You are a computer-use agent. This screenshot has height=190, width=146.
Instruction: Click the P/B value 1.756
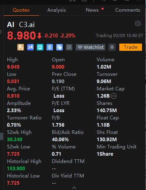point(58,125)
